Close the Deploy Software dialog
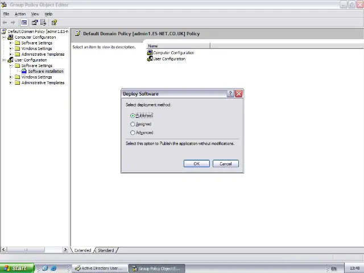This screenshot has height=273, width=364. pos(239,93)
